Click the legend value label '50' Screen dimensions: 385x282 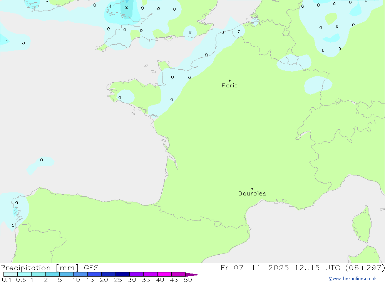point(188,280)
